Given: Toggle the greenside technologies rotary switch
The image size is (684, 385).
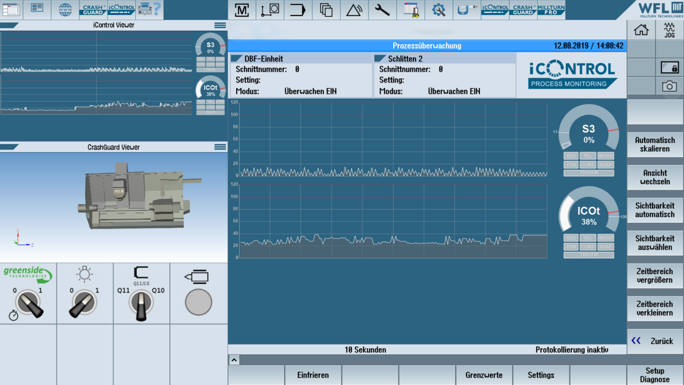Looking at the screenshot, I should pos(28,303).
